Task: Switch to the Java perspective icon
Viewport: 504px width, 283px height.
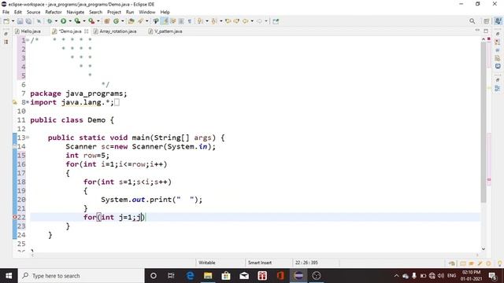Action: [498, 21]
